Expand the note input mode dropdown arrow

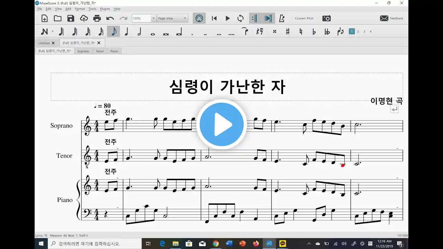coord(53,32)
